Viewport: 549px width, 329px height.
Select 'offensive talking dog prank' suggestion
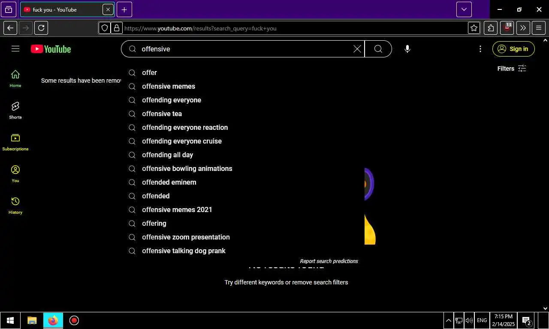(x=243, y=251)
